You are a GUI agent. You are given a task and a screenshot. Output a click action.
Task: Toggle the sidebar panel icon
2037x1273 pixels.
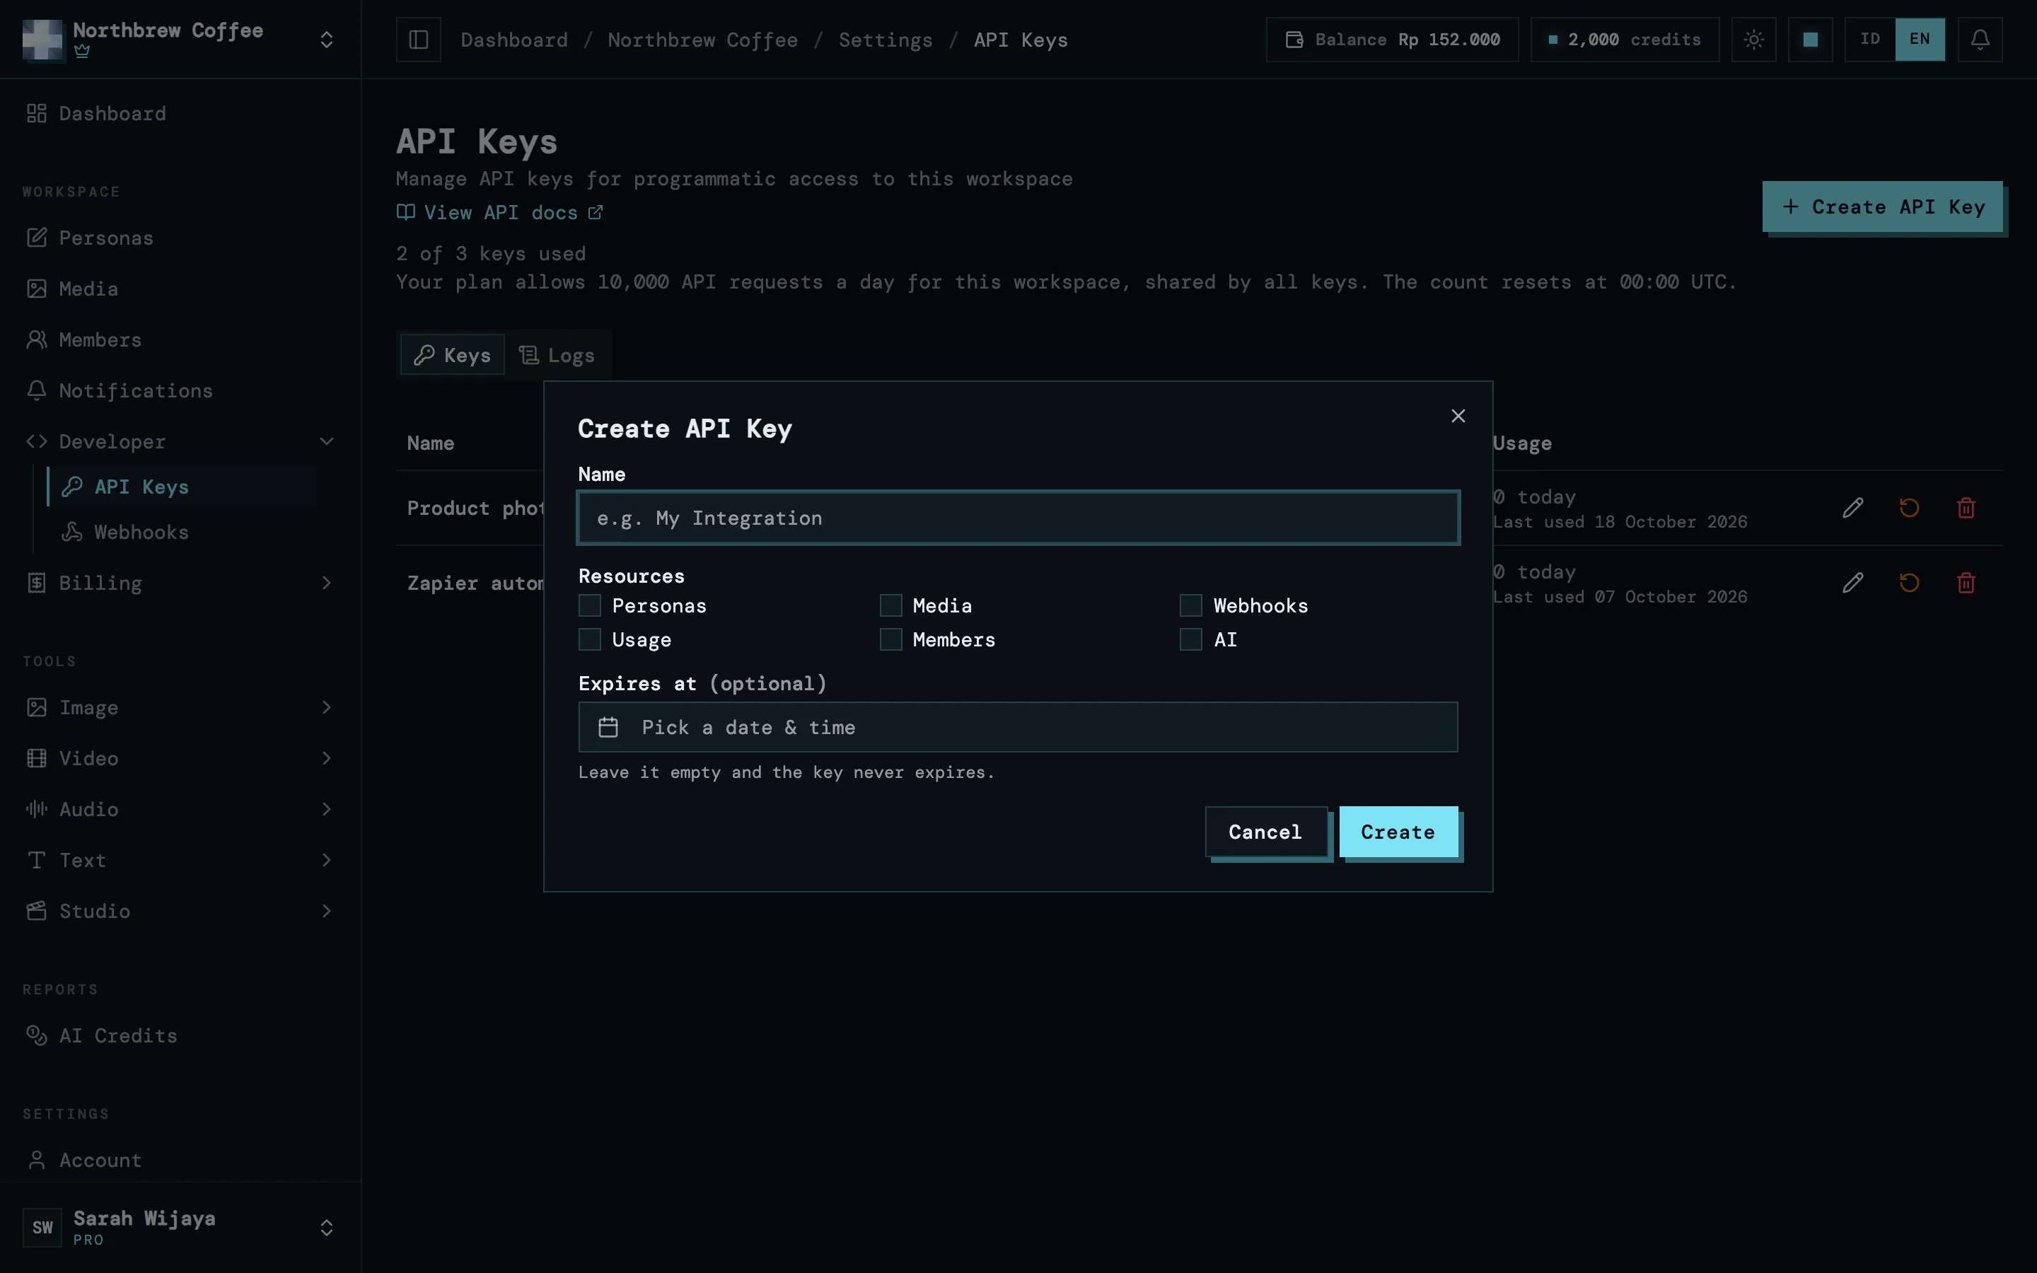click(418, 40)
